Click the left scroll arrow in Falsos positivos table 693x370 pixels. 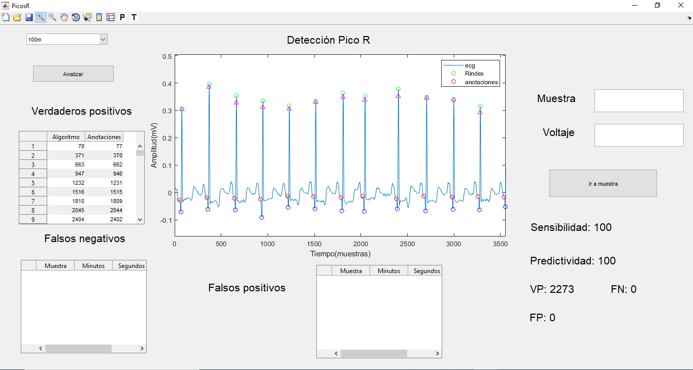336,353
